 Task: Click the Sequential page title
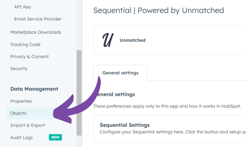click(158, 10)
